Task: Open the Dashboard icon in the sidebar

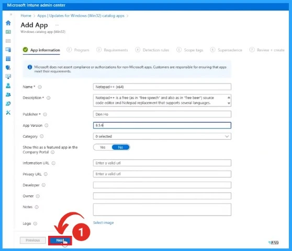Action: (8, 32)
